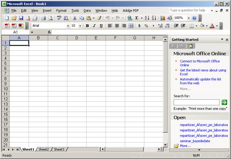Screen dimensions: 231x159
Task: Click the Increase Indent icon
Action: pyautogui.click(x=183, y=26)
